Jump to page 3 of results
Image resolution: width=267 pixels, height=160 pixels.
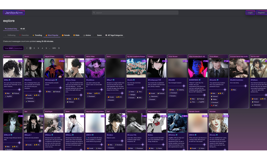38,48
